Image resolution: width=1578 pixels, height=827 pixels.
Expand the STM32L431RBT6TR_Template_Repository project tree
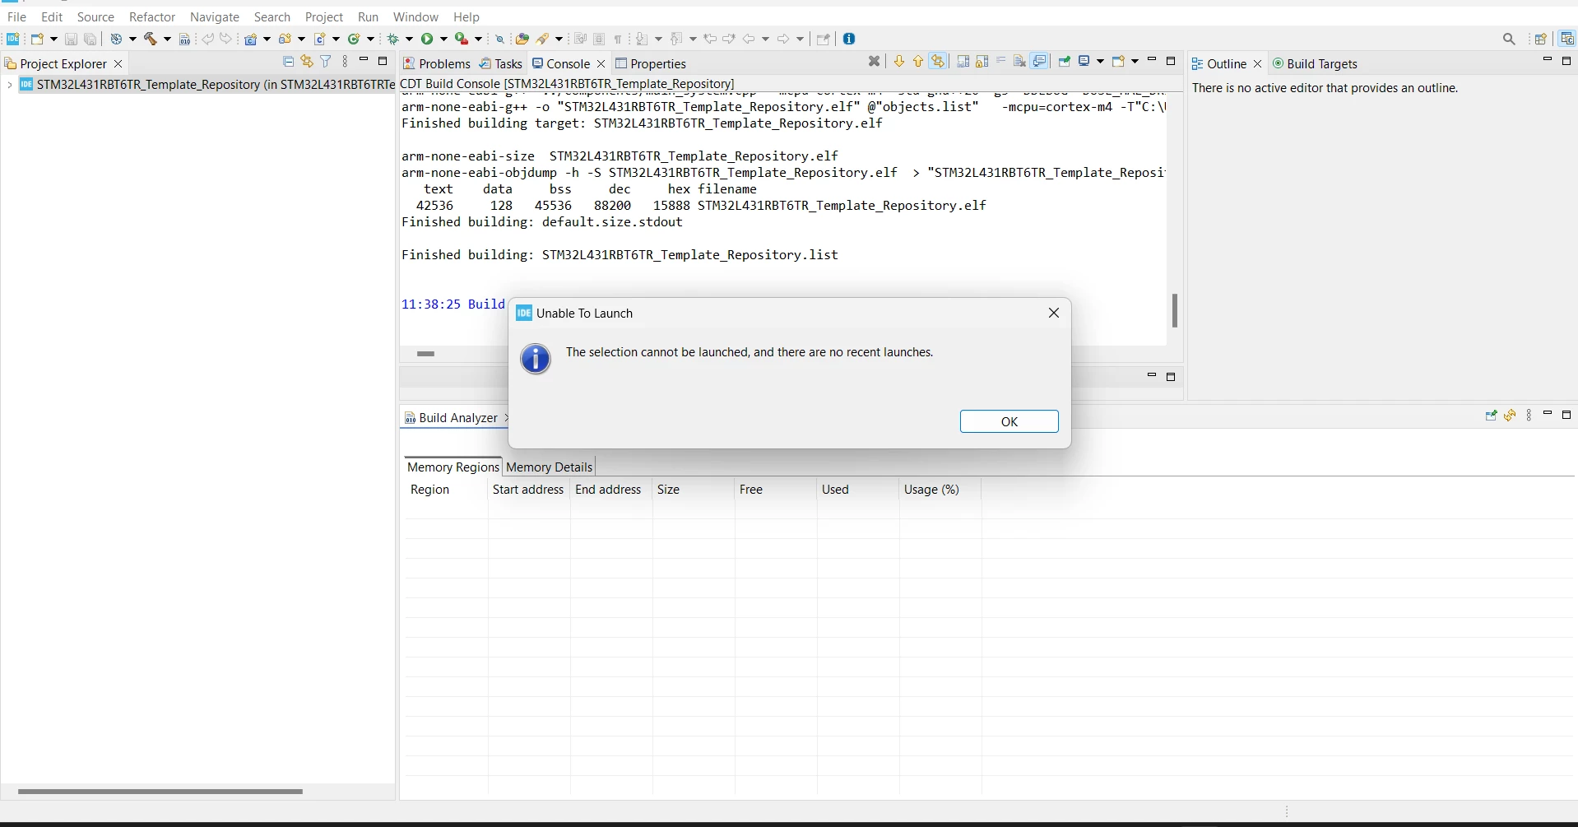coord(9,84)
